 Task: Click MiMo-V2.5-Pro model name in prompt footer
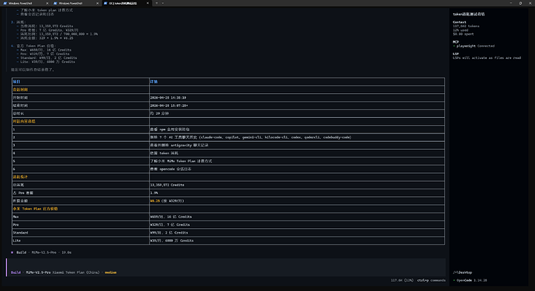(38, 272)
